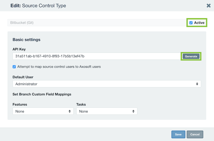Viewport: 214px width, 141px height.
Task: Open the Tasks field mapping dropdown
Action: click(x=107, y=111)
